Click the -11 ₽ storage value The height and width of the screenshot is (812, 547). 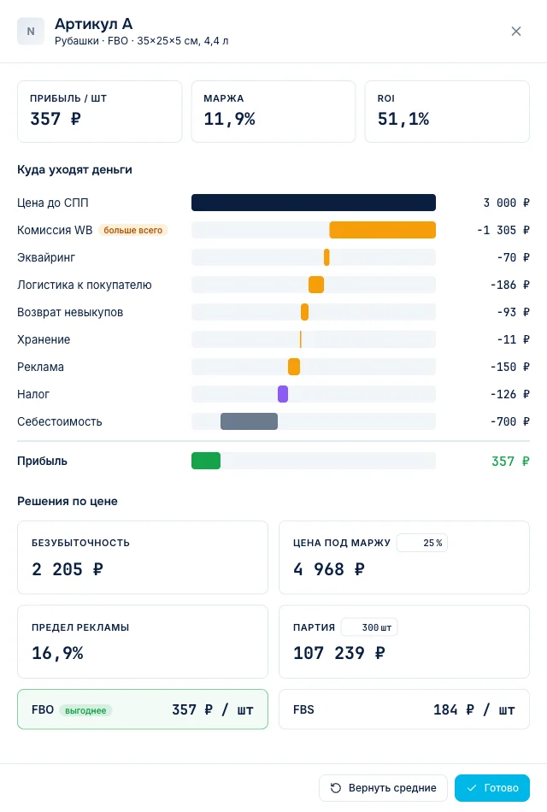point(513,339)
